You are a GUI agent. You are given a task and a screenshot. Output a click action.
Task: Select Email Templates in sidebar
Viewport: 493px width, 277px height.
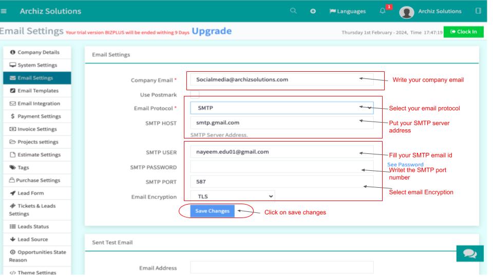click(x=41, y=91)
